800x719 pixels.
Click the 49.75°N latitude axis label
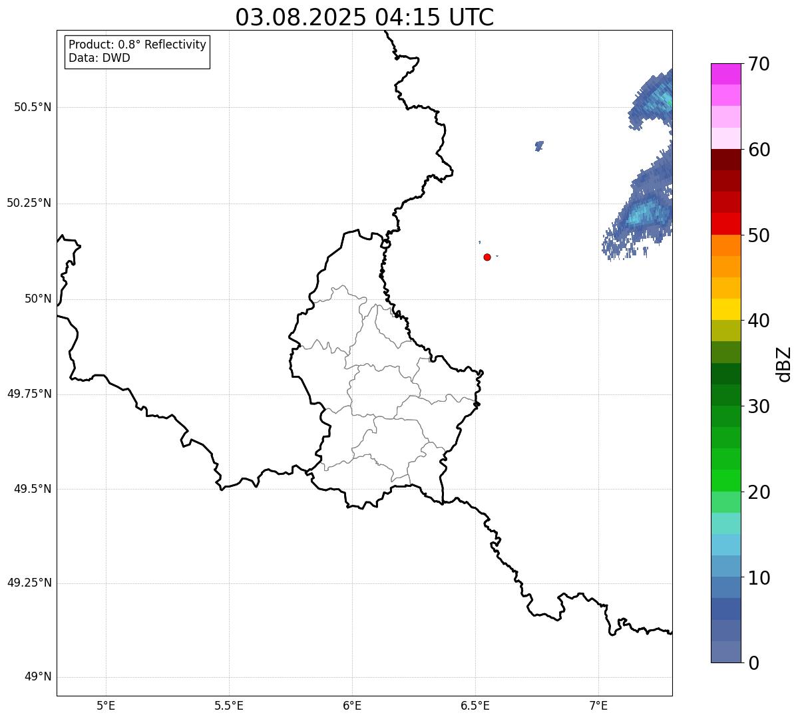(29, 394)
